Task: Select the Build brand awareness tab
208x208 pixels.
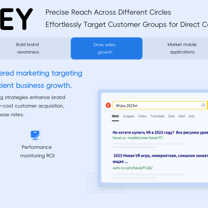Action: tap(28, 48)
